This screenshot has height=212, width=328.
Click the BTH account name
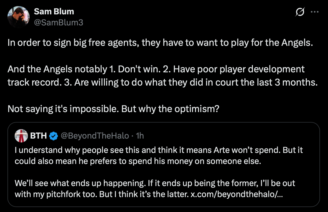[x=38, y=136]
